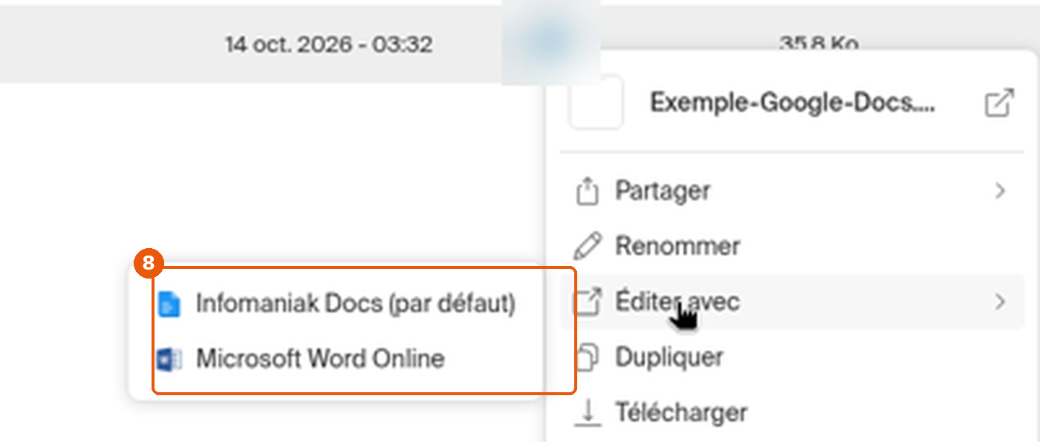Open the Éditer avec submenu
This screenshot has height=442, width=1040.
(x=791, y=302)
